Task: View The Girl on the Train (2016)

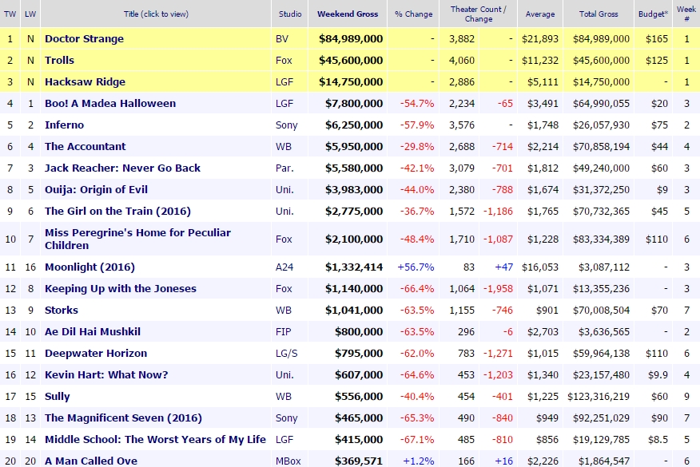Action: (x=117, y=212)
